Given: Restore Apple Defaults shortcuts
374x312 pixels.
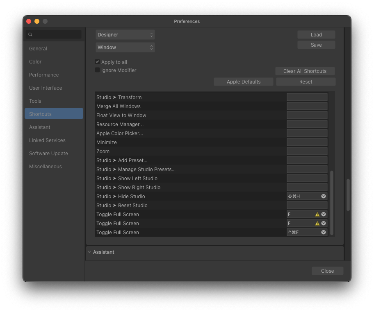Looking at the screenshot, I should point(243,81).
